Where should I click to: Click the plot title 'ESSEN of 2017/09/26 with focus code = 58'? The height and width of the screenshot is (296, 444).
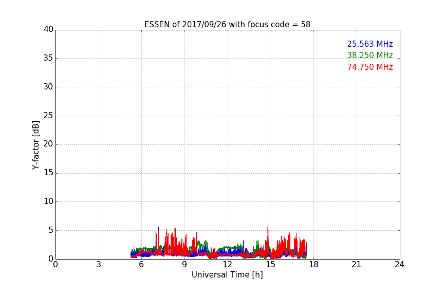[227, 25]
